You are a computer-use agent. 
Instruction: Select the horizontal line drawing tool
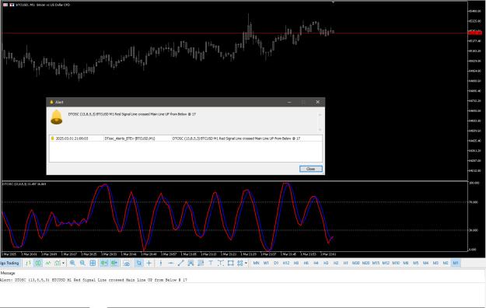171,263
